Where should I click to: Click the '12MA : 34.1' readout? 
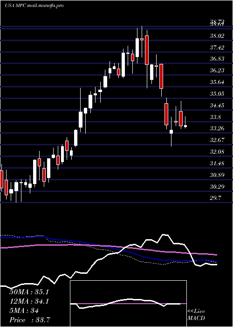[29, 301]
